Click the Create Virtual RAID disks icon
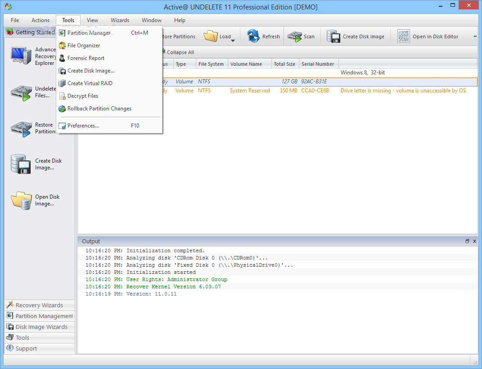 pyautogui.click(x=62, y=83)
